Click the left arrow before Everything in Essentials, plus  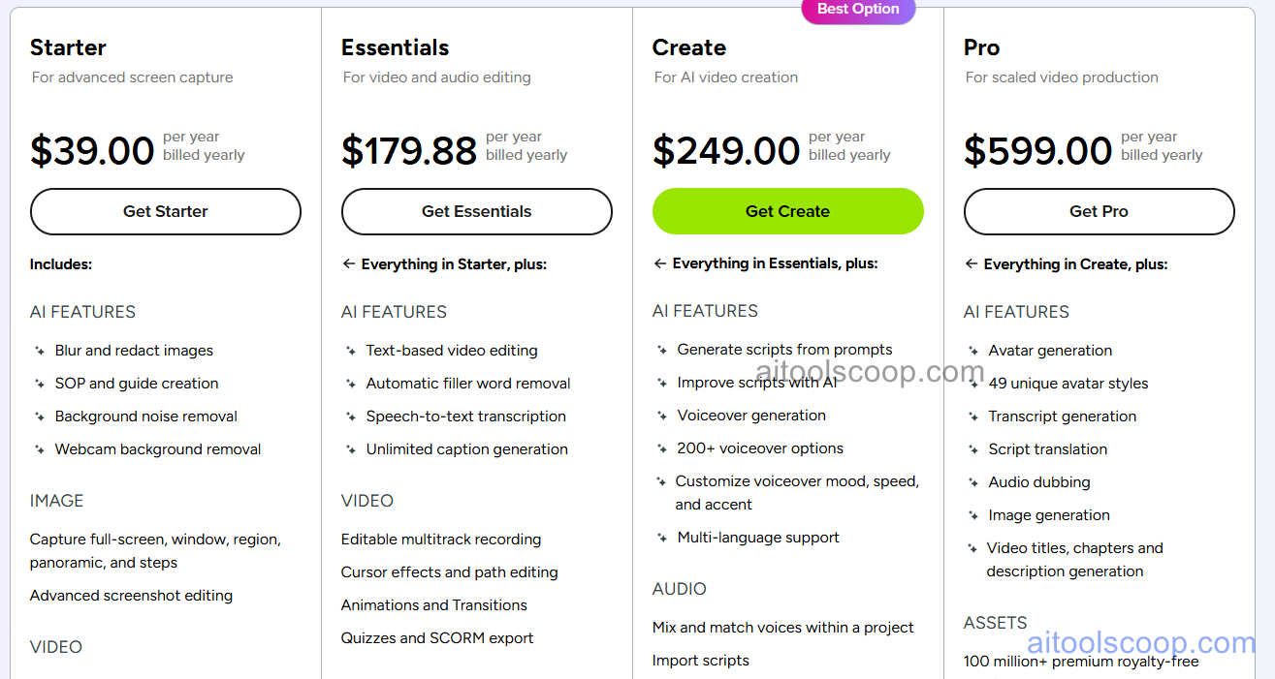pos(660,262)
